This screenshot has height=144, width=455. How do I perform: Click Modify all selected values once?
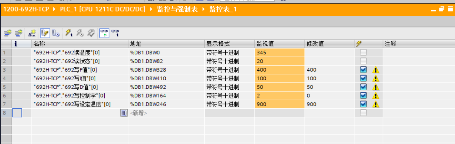69,33
